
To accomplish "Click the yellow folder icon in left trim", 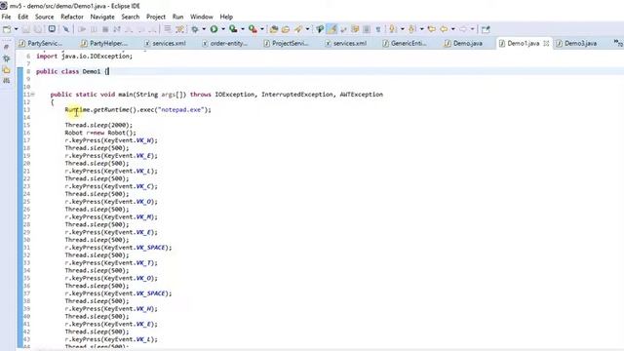I will point(7,70).
